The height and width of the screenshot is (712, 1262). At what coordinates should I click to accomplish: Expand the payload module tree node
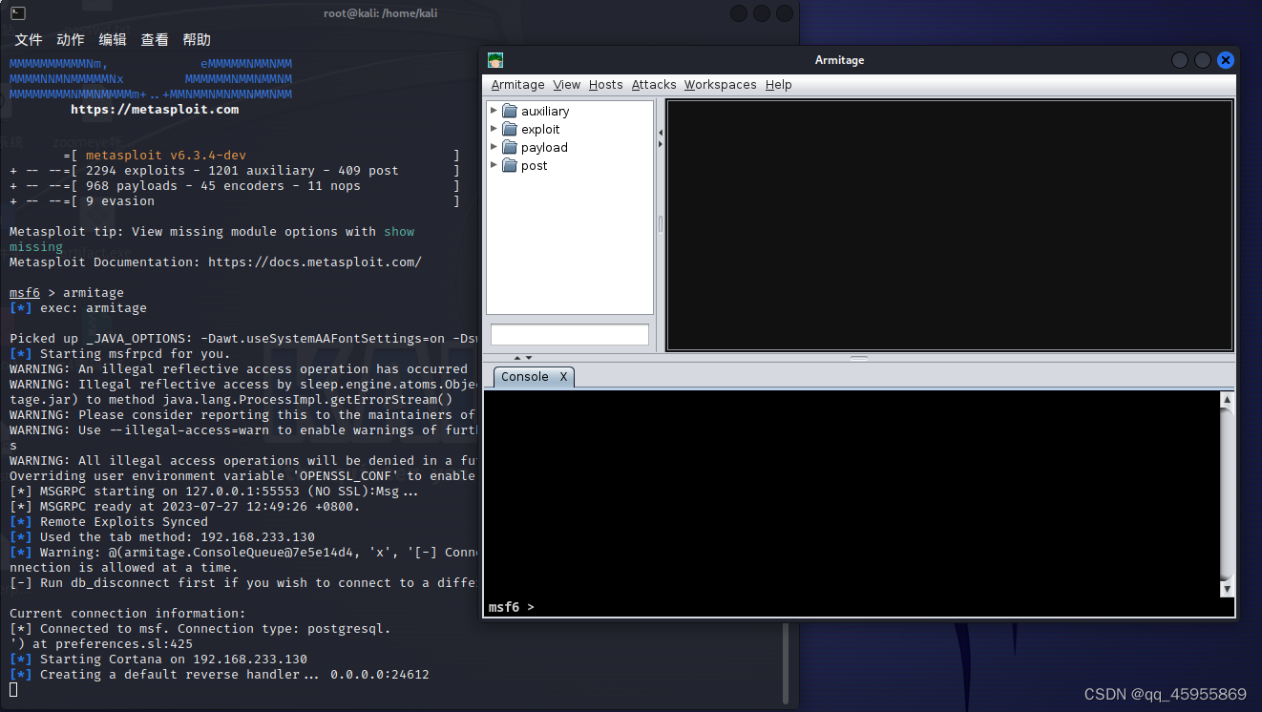(494, 147)
